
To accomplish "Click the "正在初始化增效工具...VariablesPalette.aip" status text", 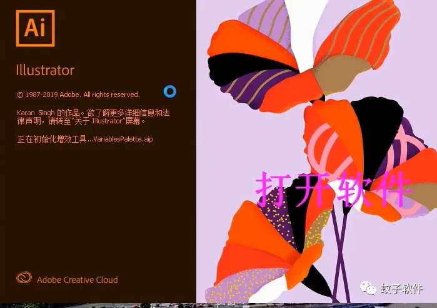I will click(x=85, y=139).
